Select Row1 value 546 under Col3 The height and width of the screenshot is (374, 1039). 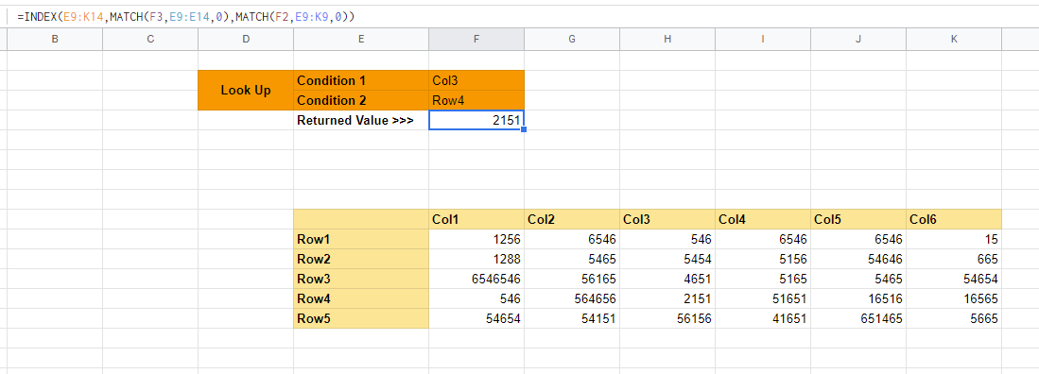(x=667, y=239)
